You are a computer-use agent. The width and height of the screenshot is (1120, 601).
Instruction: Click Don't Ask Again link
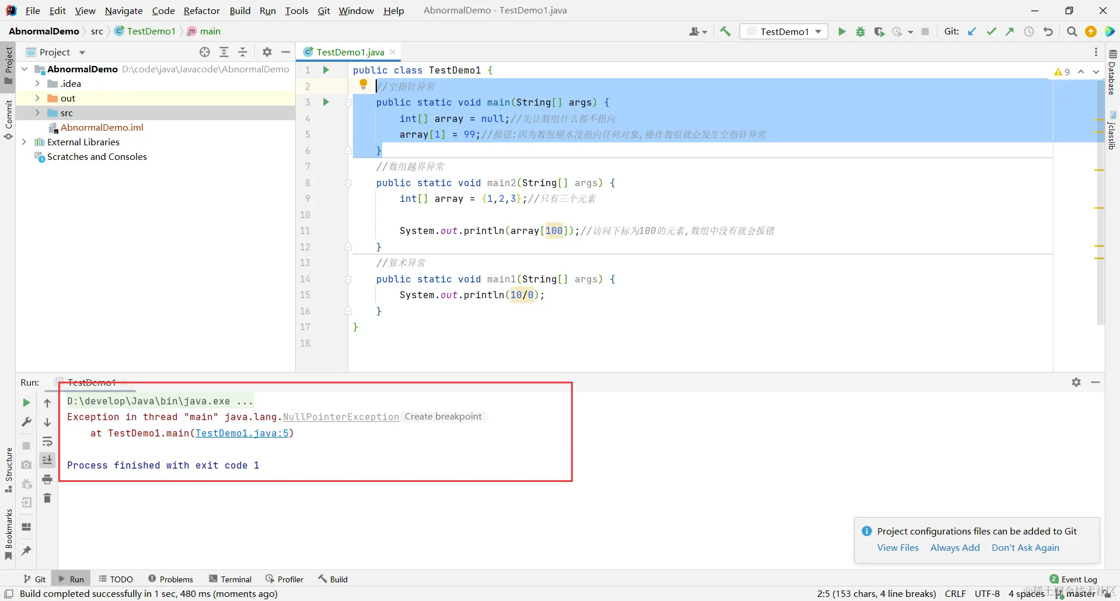(x=1025, y=548)
